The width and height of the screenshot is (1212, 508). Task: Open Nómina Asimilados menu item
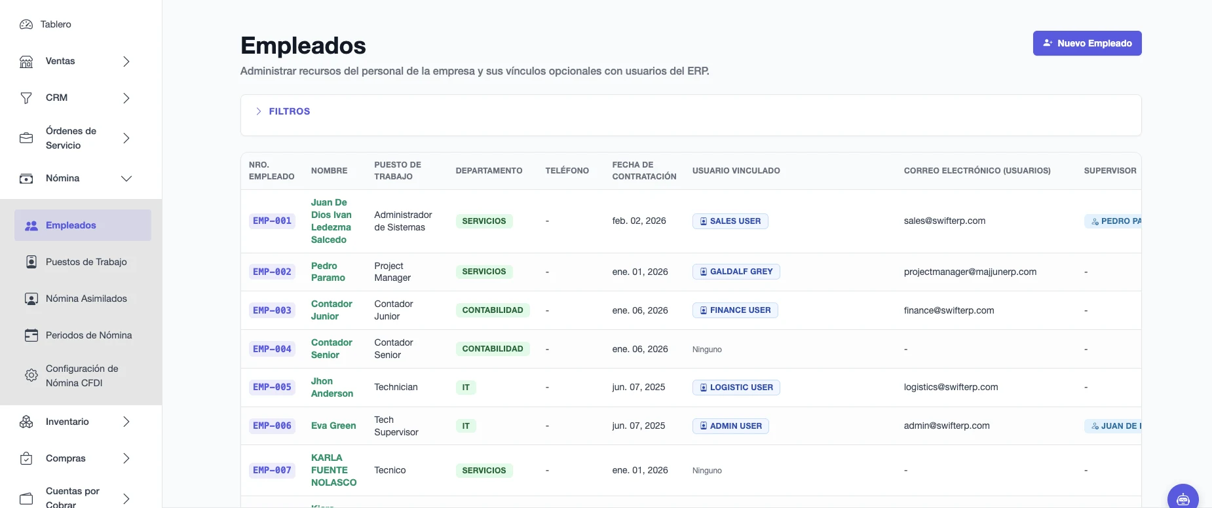point(83,299)
